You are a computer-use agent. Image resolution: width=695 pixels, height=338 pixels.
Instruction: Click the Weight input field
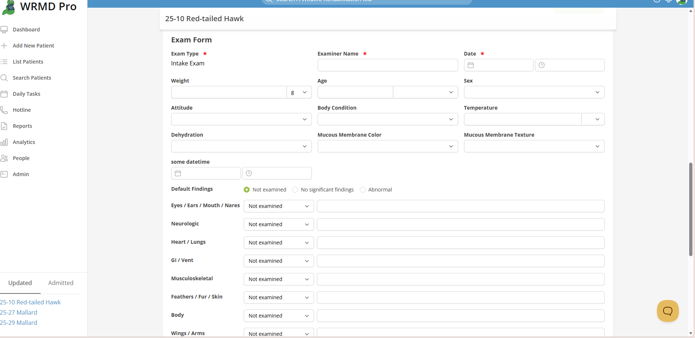(229, 92)
